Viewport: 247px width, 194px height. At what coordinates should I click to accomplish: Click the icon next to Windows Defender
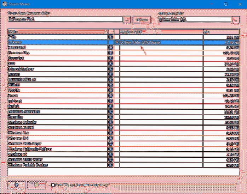(x=111, y=122)
